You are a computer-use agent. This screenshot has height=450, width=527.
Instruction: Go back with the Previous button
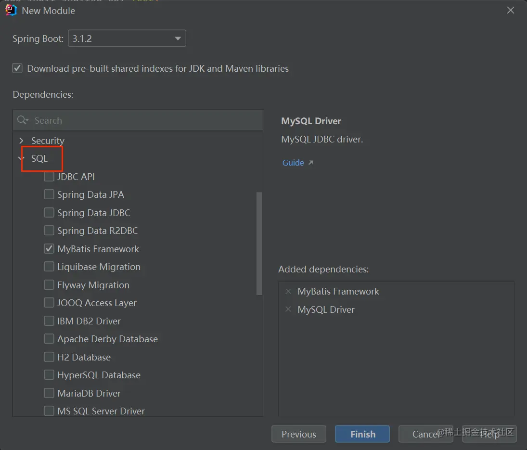tap(298, 434)
